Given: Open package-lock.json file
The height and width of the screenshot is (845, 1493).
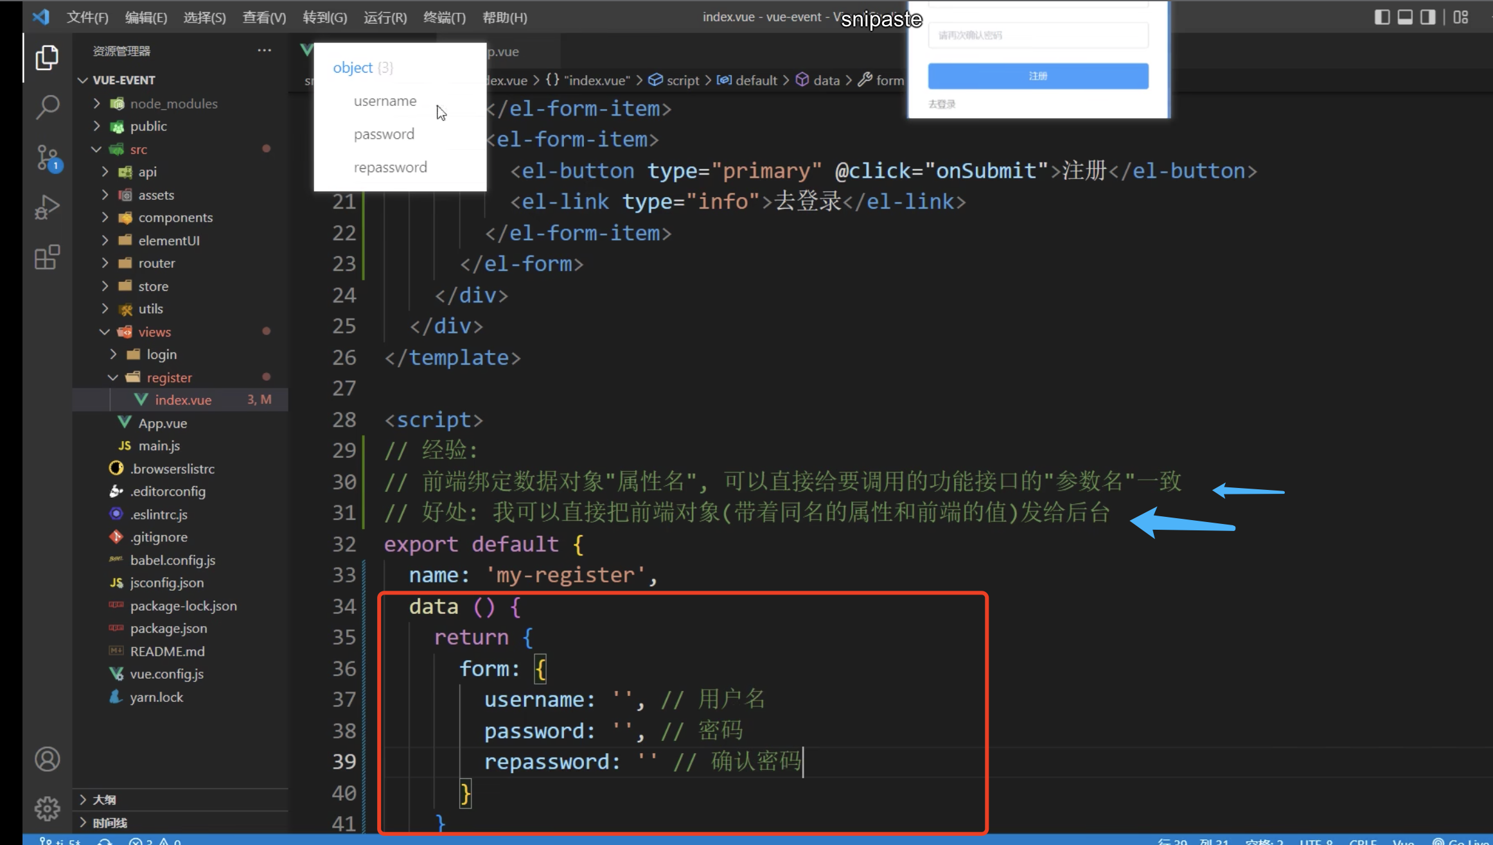Looking at the screenshot, I should point(180,605).
